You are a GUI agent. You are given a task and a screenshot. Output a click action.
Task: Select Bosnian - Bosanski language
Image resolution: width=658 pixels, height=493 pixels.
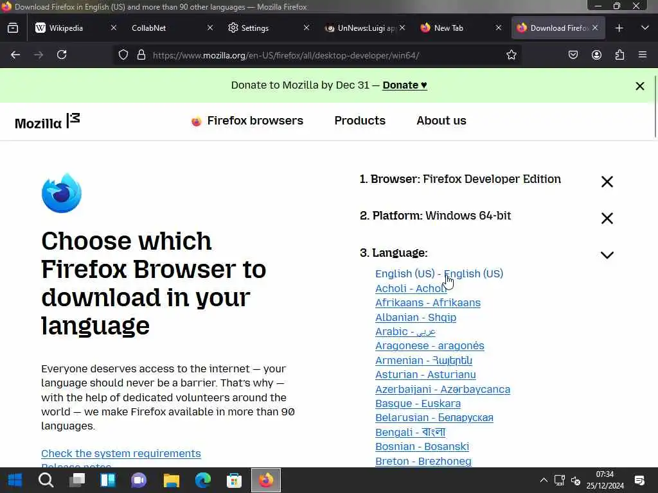(x=422, y=447)
